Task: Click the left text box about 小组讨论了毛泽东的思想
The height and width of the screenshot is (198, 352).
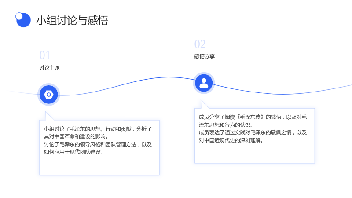Action: tap(99, 147)
